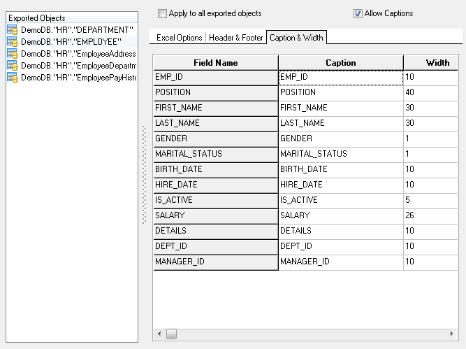The image size is (466, 349).
Task: Click the POSITION field name row
Action: click(215, 92)
